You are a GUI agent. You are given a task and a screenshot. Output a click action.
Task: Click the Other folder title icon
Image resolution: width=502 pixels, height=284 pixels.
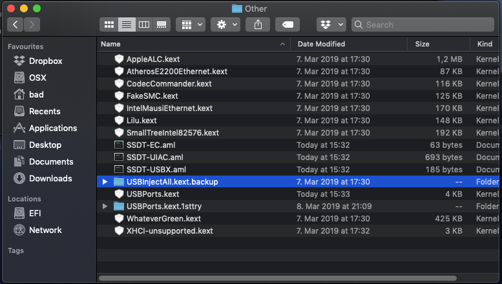click(x=237, y=8)
